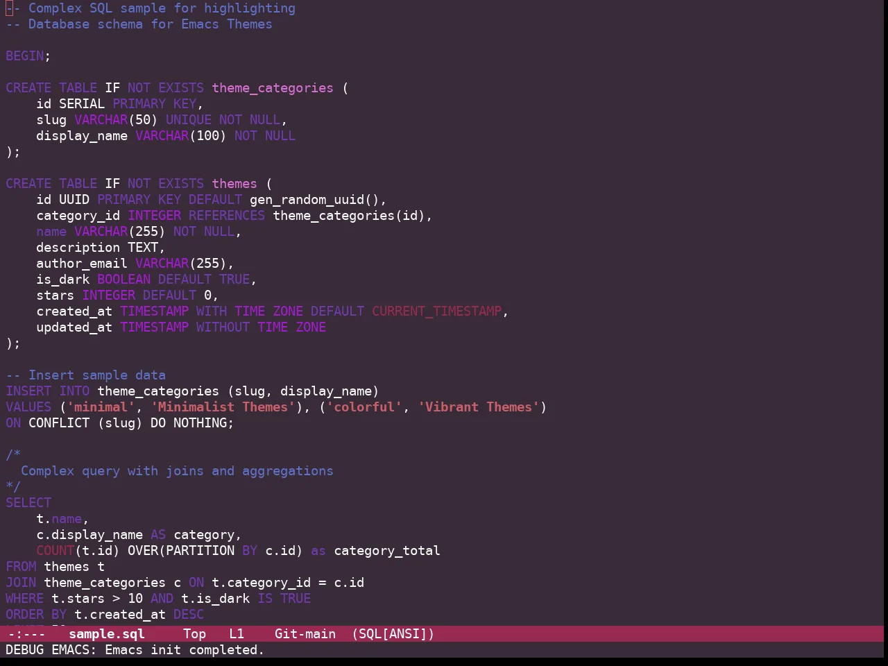Click category_total alias
The width and height of the screenshot is (888, 666).
[x=387, y=550]
